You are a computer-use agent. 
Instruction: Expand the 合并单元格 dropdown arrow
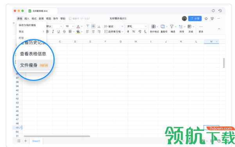coord(122,32)
